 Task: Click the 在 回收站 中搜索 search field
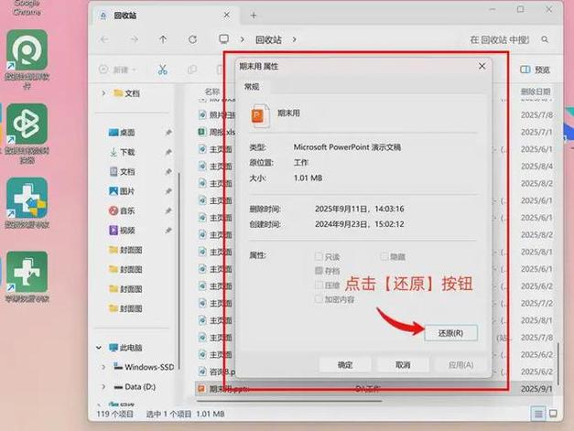click(x=501, y=39)
